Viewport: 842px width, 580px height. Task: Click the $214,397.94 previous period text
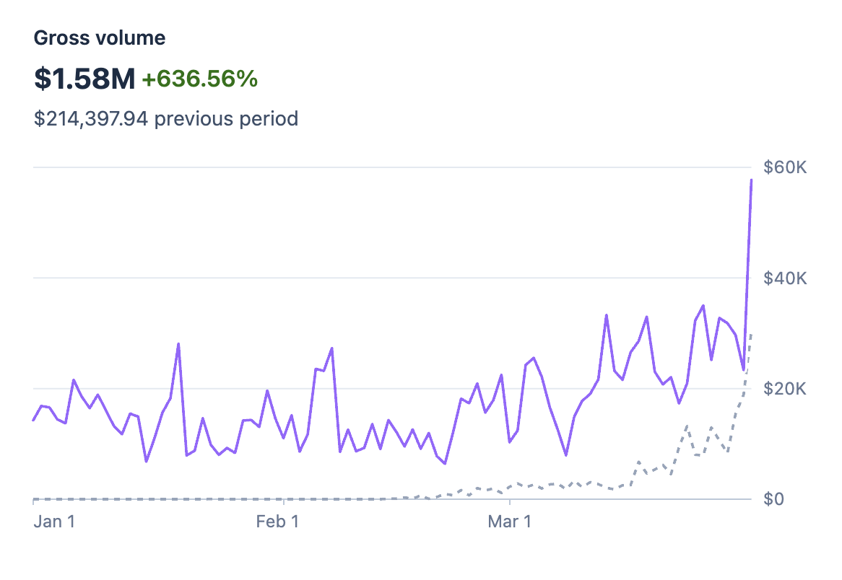(166, 118)
